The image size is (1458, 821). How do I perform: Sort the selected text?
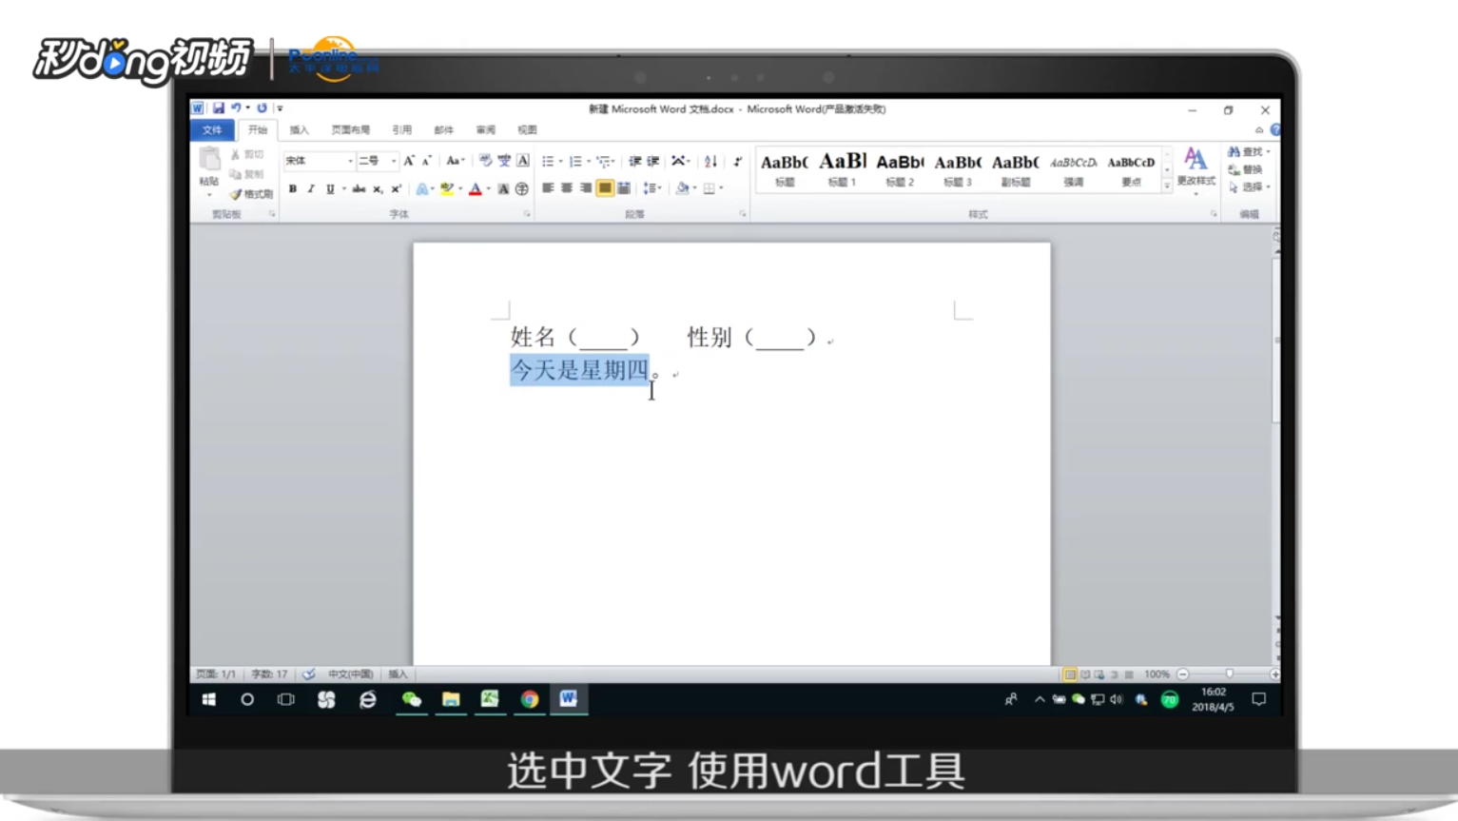710,161
